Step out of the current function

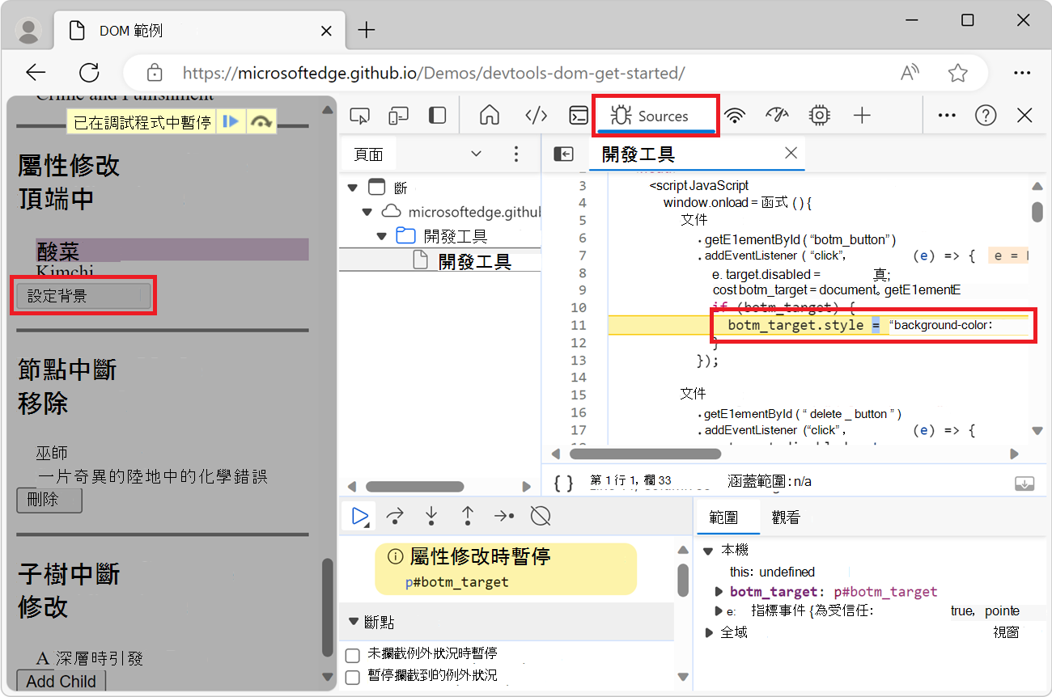pos(466,515)
